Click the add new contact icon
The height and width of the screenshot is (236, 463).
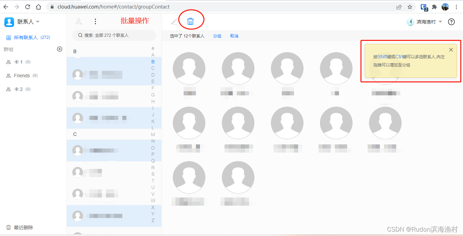[x=79, y=21]
